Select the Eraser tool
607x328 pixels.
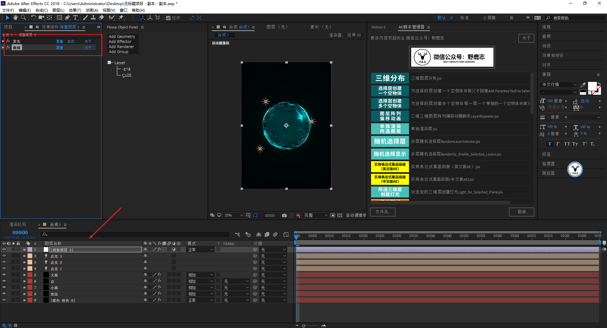pyautogui.click(x=101, y=18)
